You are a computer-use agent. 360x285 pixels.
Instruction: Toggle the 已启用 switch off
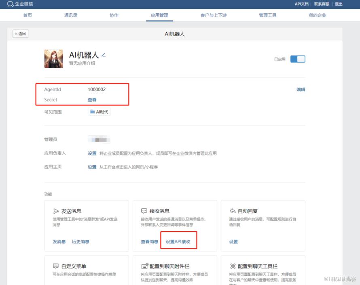(x=298, y=59)
